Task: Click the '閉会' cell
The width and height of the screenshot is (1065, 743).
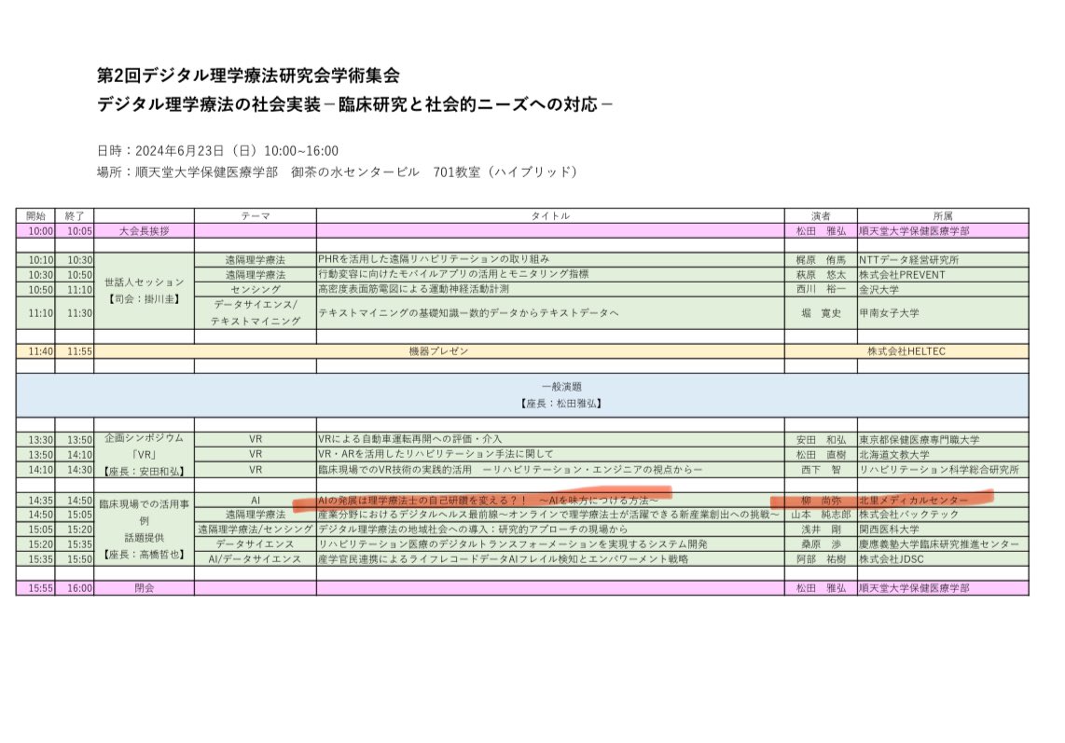Action: pyautogui.click(x=144, y=588)
